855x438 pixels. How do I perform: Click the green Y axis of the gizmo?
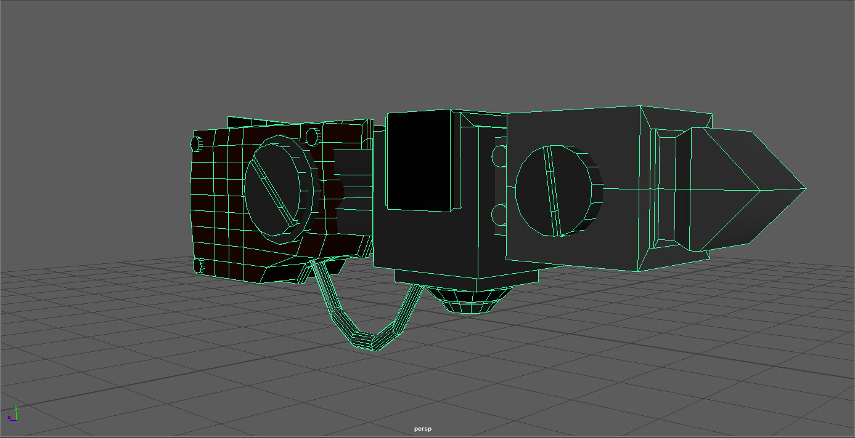[16, 415]
